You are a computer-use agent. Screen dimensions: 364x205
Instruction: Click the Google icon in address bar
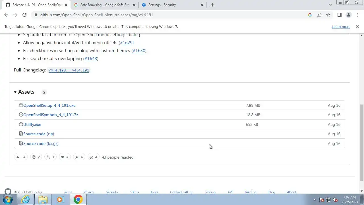310,15
